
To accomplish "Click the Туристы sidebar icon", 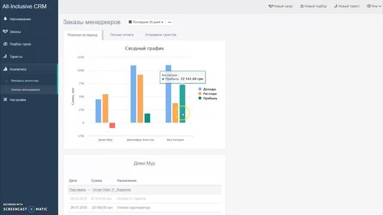I will 5,56.
